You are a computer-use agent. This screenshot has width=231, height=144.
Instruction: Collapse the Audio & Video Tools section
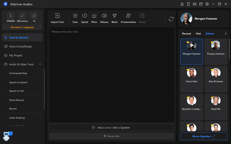pyautogui.click(x=40, y=64)
